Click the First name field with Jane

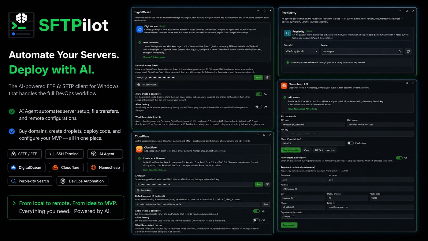pyautogui.click(x=303, y=180)
